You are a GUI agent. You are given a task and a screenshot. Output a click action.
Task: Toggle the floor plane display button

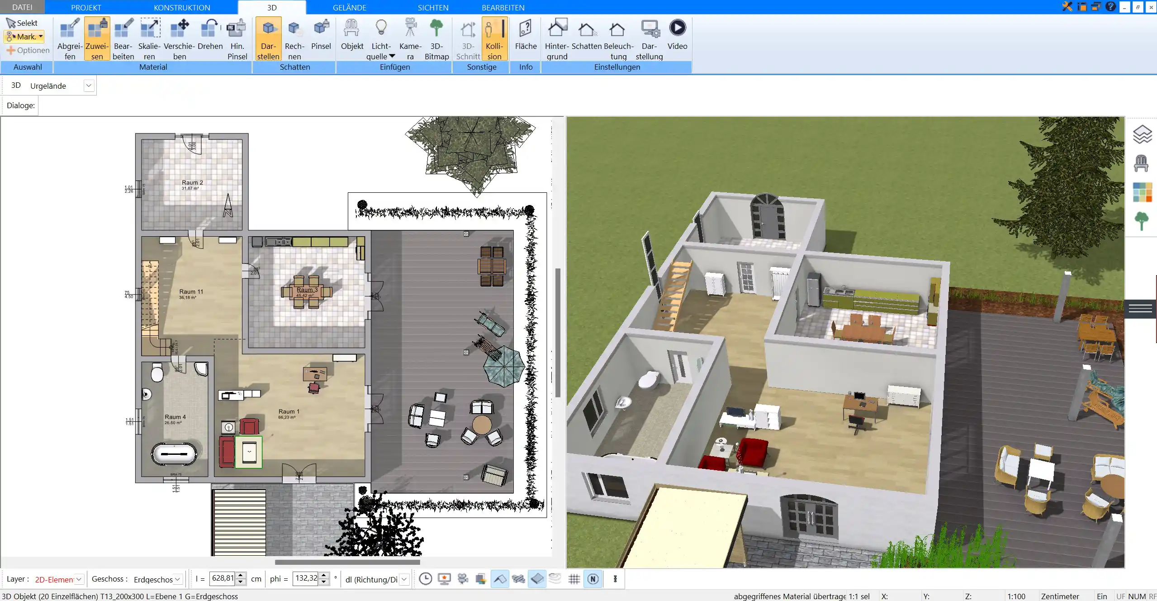pyautogui.click(x=537, y=579)
